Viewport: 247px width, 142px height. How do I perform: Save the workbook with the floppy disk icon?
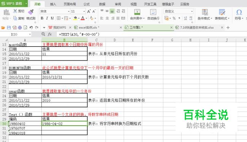pyautogui.click(x=9, y=28)
